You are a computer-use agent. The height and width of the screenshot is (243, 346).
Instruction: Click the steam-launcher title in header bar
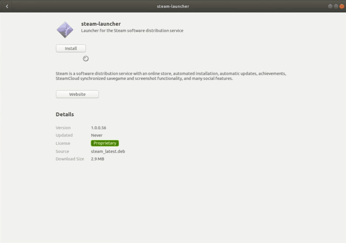[173, 7]
